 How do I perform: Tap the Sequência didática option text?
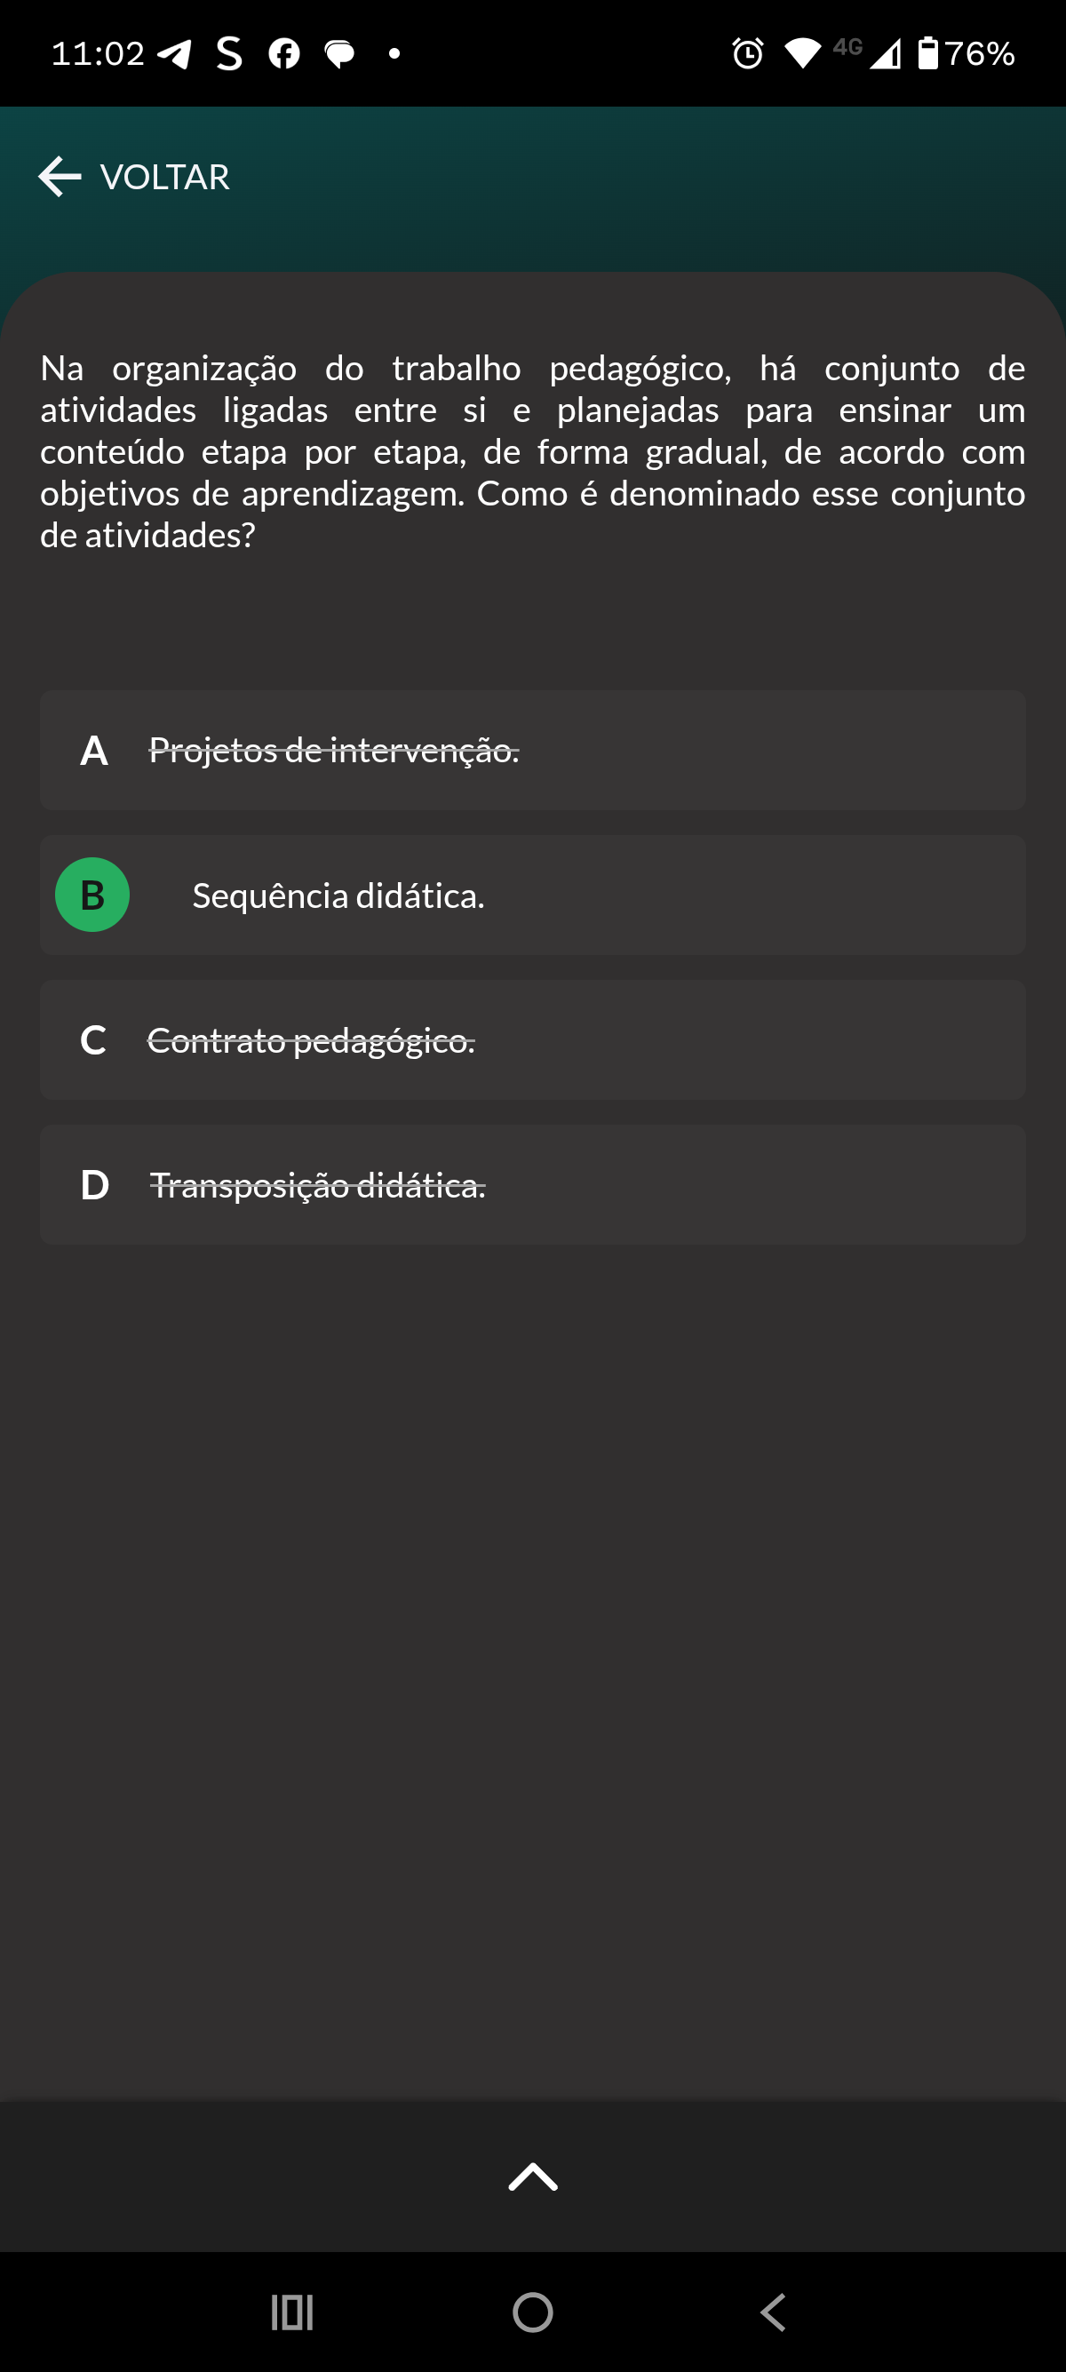click(x=338, y=896)
